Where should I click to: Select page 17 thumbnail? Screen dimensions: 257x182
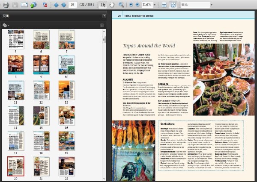point(16,141)
